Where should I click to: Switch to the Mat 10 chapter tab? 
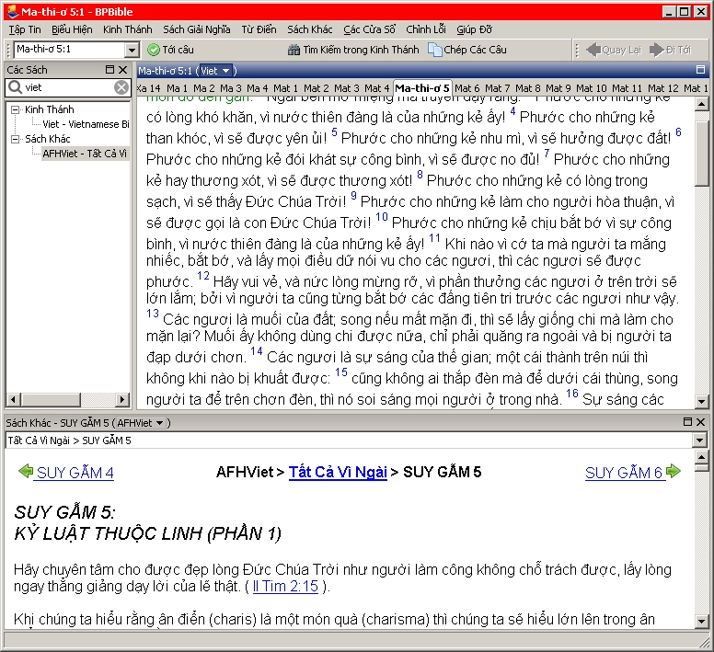click(592, 88)
